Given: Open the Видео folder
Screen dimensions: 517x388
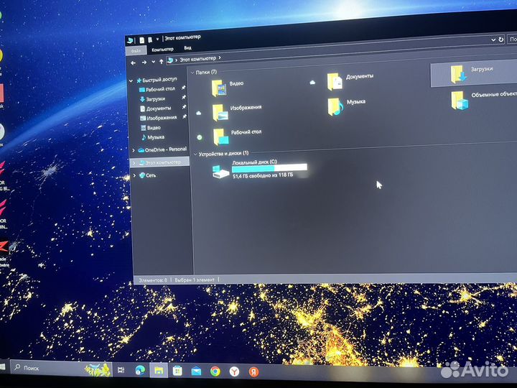Looking at the screenshot, I should [x=220, y=87].
